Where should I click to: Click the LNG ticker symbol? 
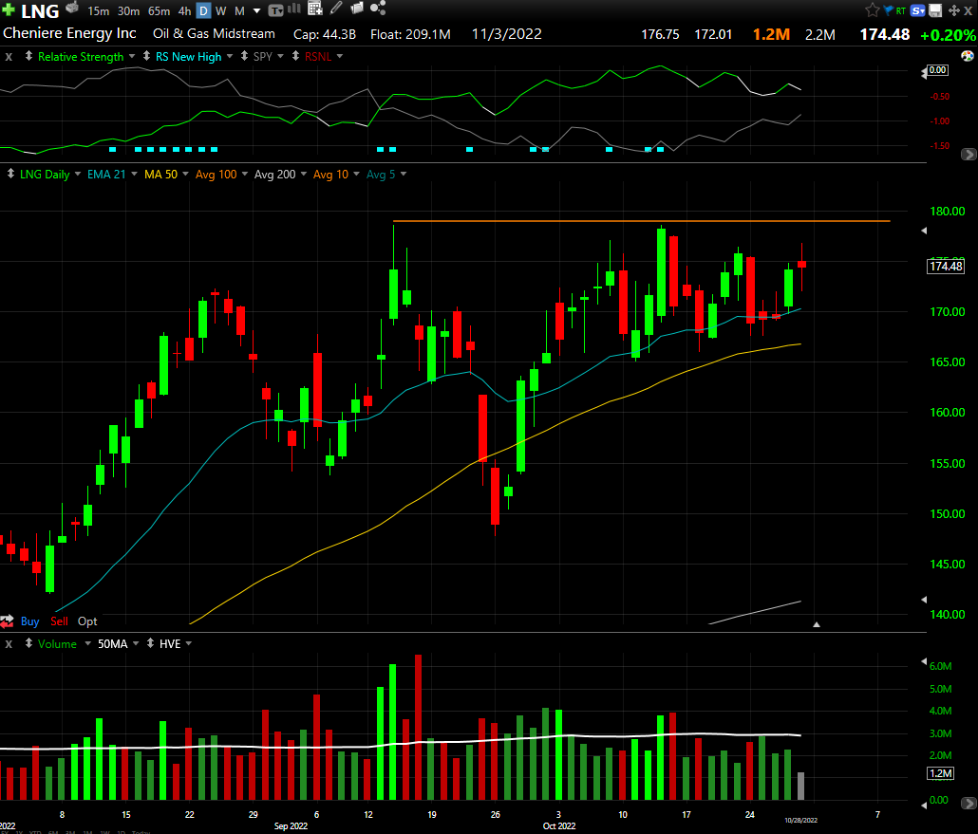click(x=40, y=10)
